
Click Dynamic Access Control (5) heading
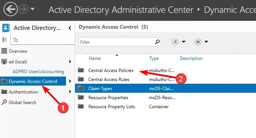(113, 27)
